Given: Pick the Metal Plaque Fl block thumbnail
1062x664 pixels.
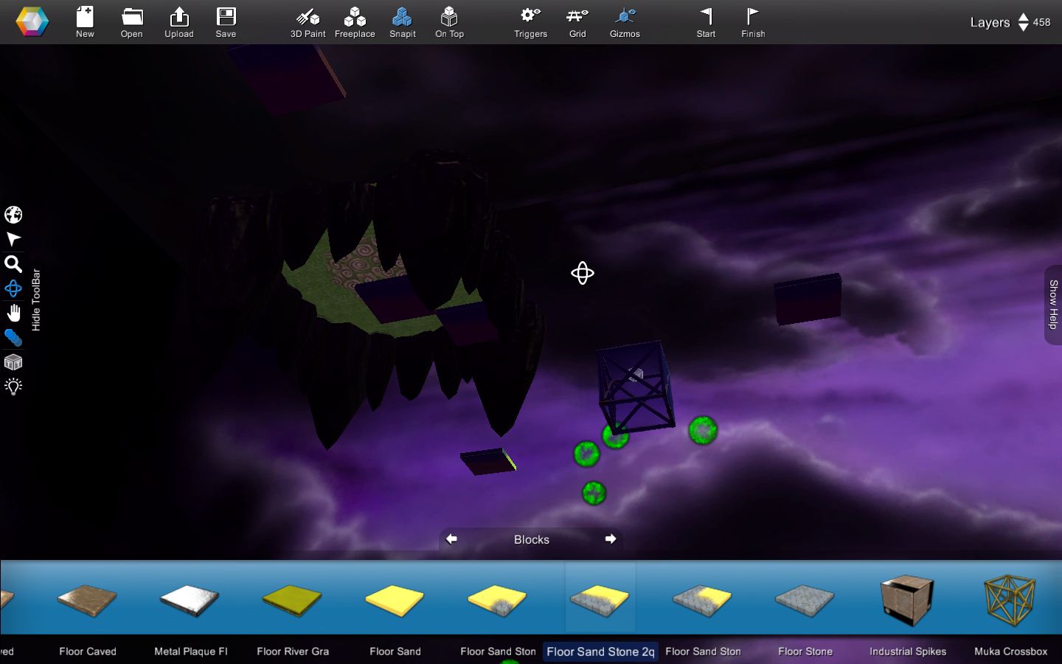Looking at the screenshot, I should pos(190,600).
